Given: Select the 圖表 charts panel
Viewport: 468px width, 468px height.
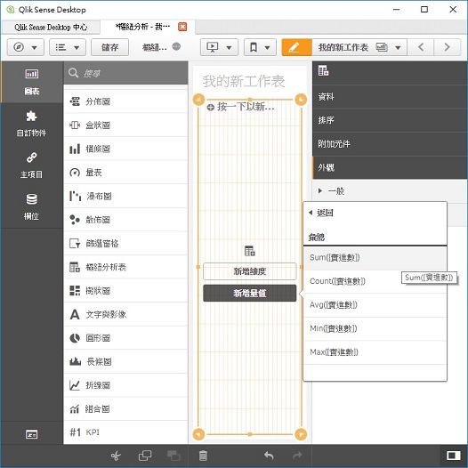Looking at the screenshot, I should tap(32, 82).
